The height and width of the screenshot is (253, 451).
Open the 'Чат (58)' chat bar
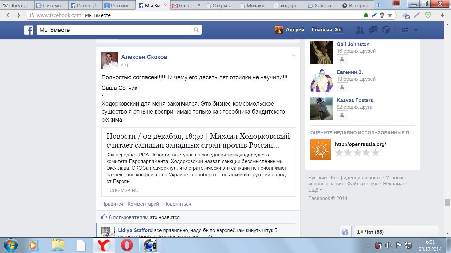click(x=397, y=232)
